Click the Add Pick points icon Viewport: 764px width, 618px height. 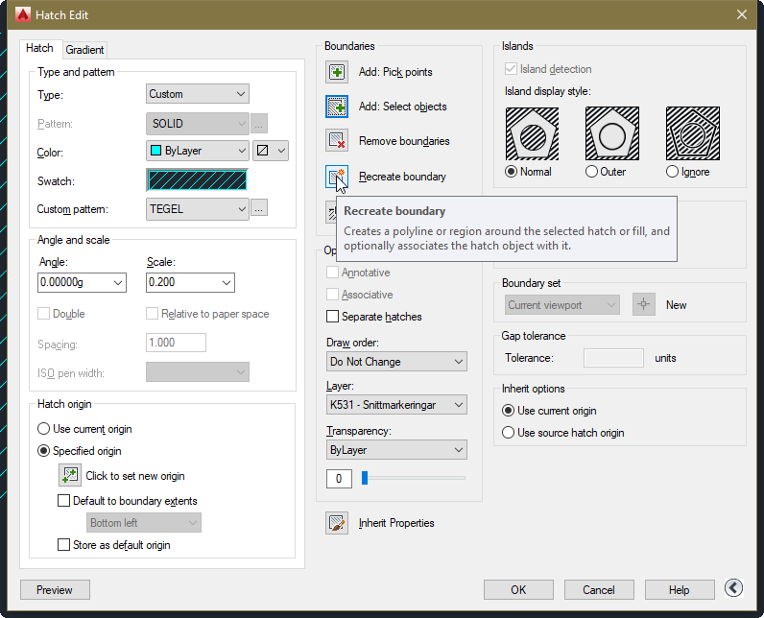(337, 72)
